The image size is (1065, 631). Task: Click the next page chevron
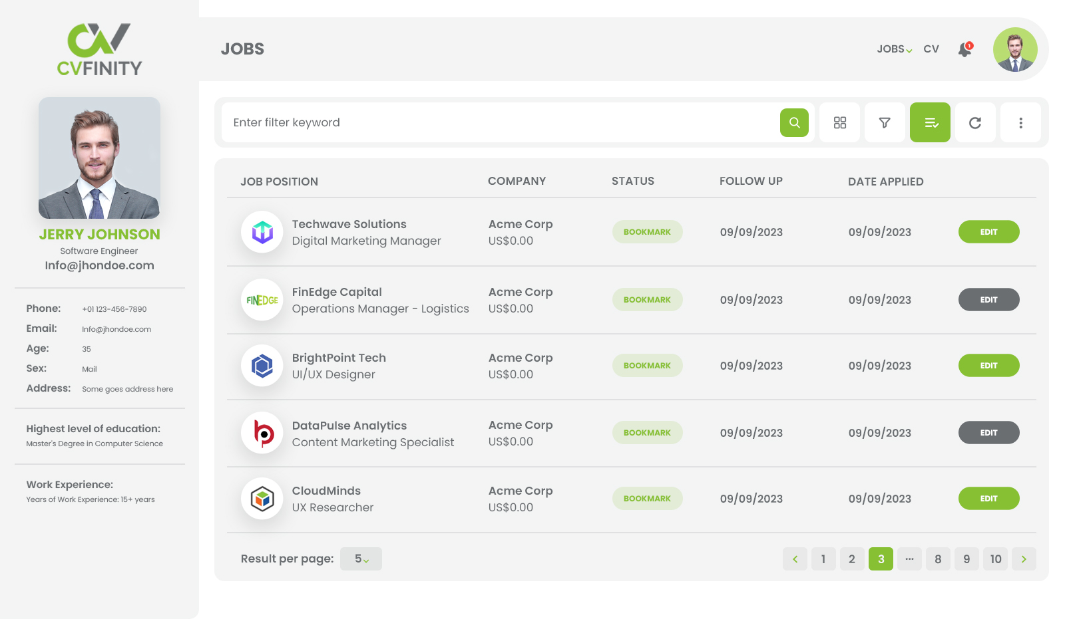[x=1024, y=559]
